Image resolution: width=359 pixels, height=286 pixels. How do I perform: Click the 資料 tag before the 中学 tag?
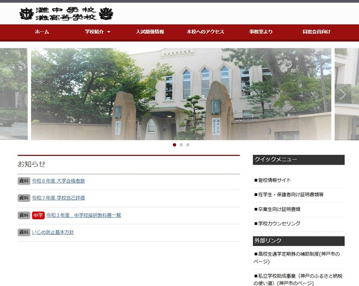coord(24,215)
